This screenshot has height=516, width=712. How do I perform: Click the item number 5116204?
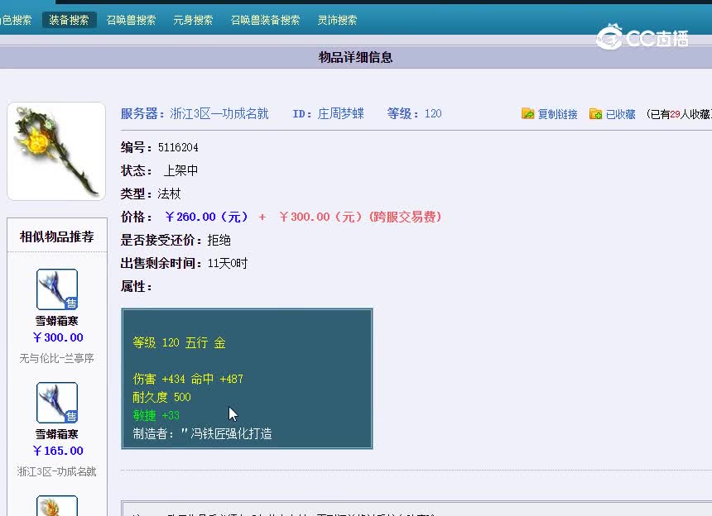[178, 147]
